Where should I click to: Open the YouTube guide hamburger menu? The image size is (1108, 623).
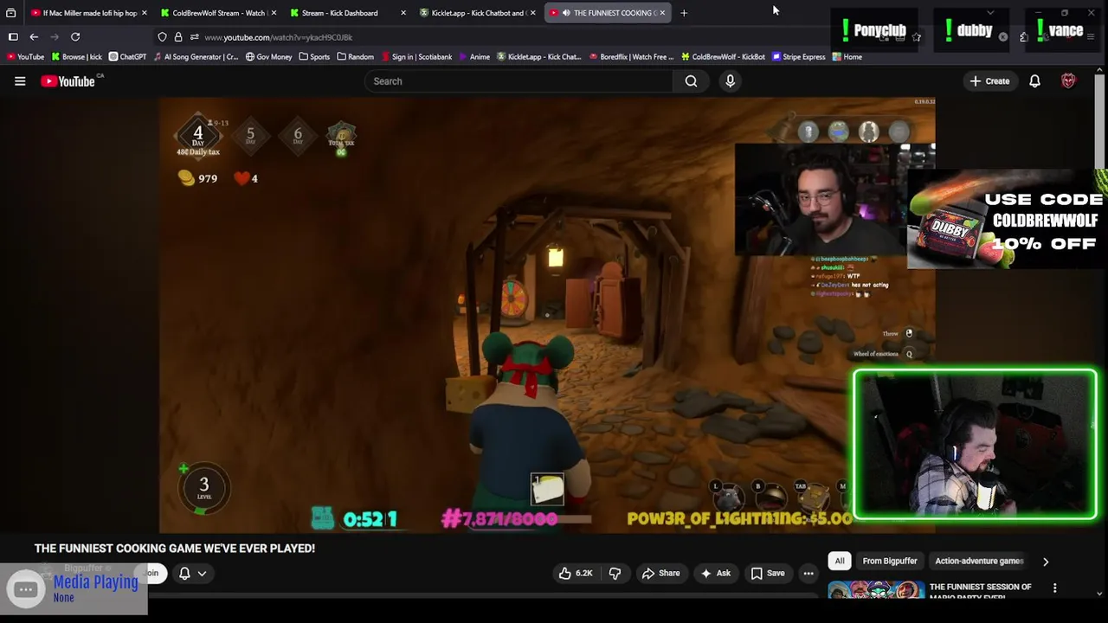click(x=20, y=81)
